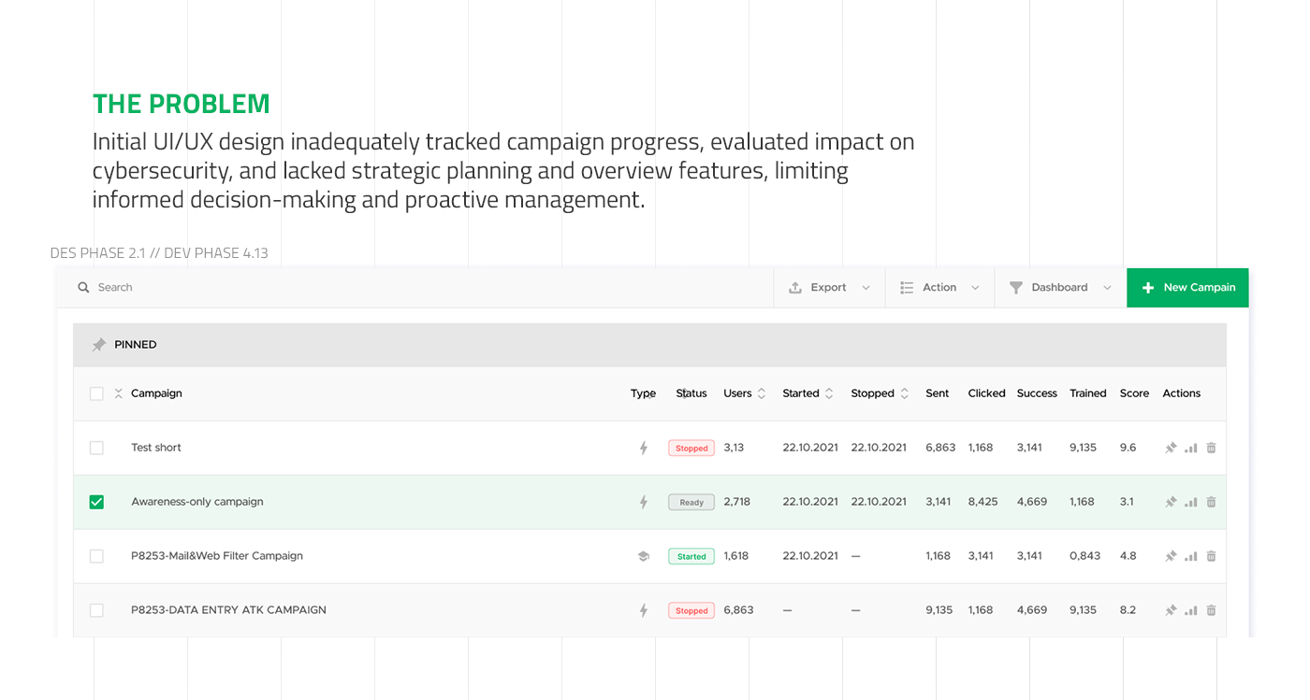Open the Dashboard filter dropdown
Screen dimensions: 1310x700
[1060, 288]
